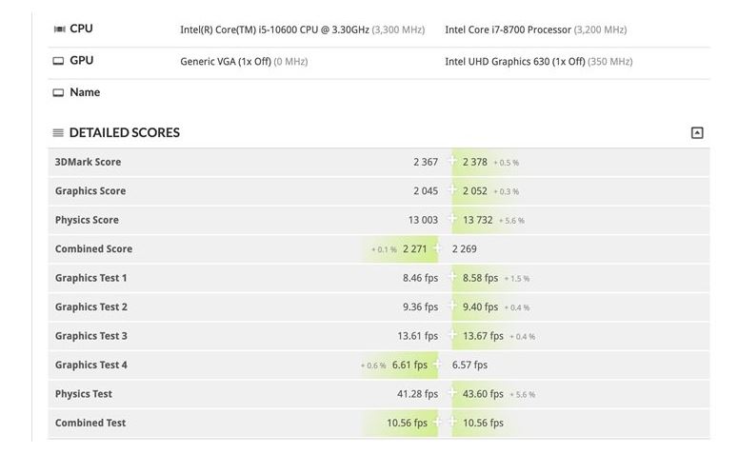Viewport: 738px width, 454px height.
Task: Click the Name row icon
Action: (x=59, y=93)
